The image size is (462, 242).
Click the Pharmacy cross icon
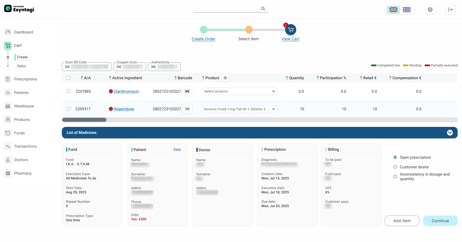coord(8,173)
